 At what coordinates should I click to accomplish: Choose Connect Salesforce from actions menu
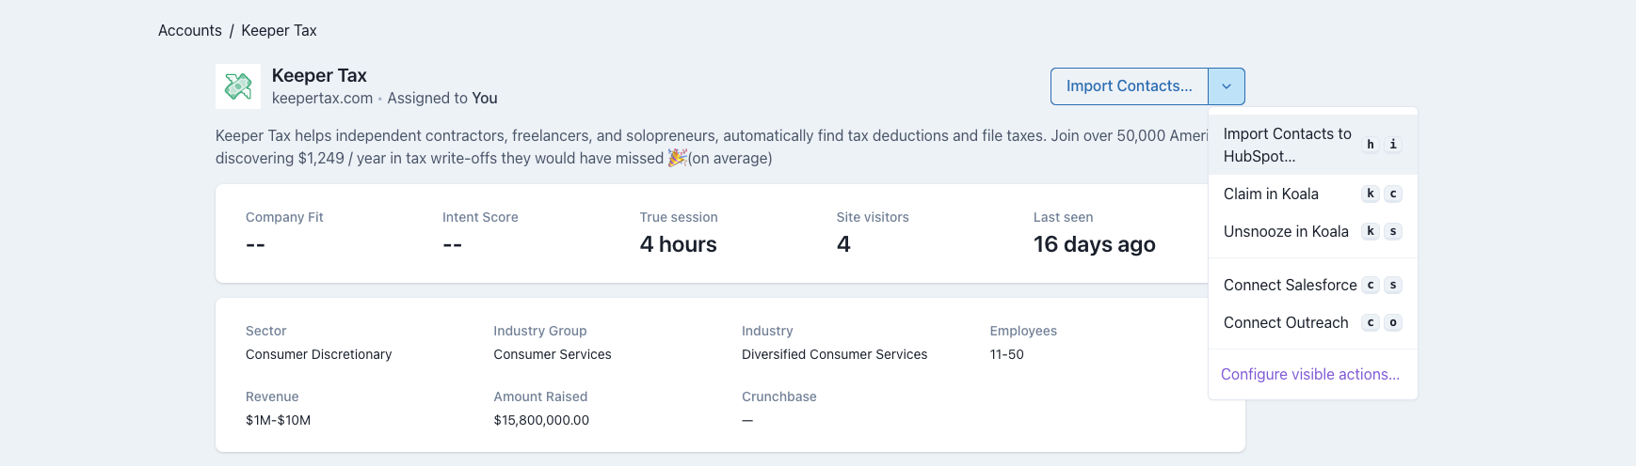tap(1290, 285)
